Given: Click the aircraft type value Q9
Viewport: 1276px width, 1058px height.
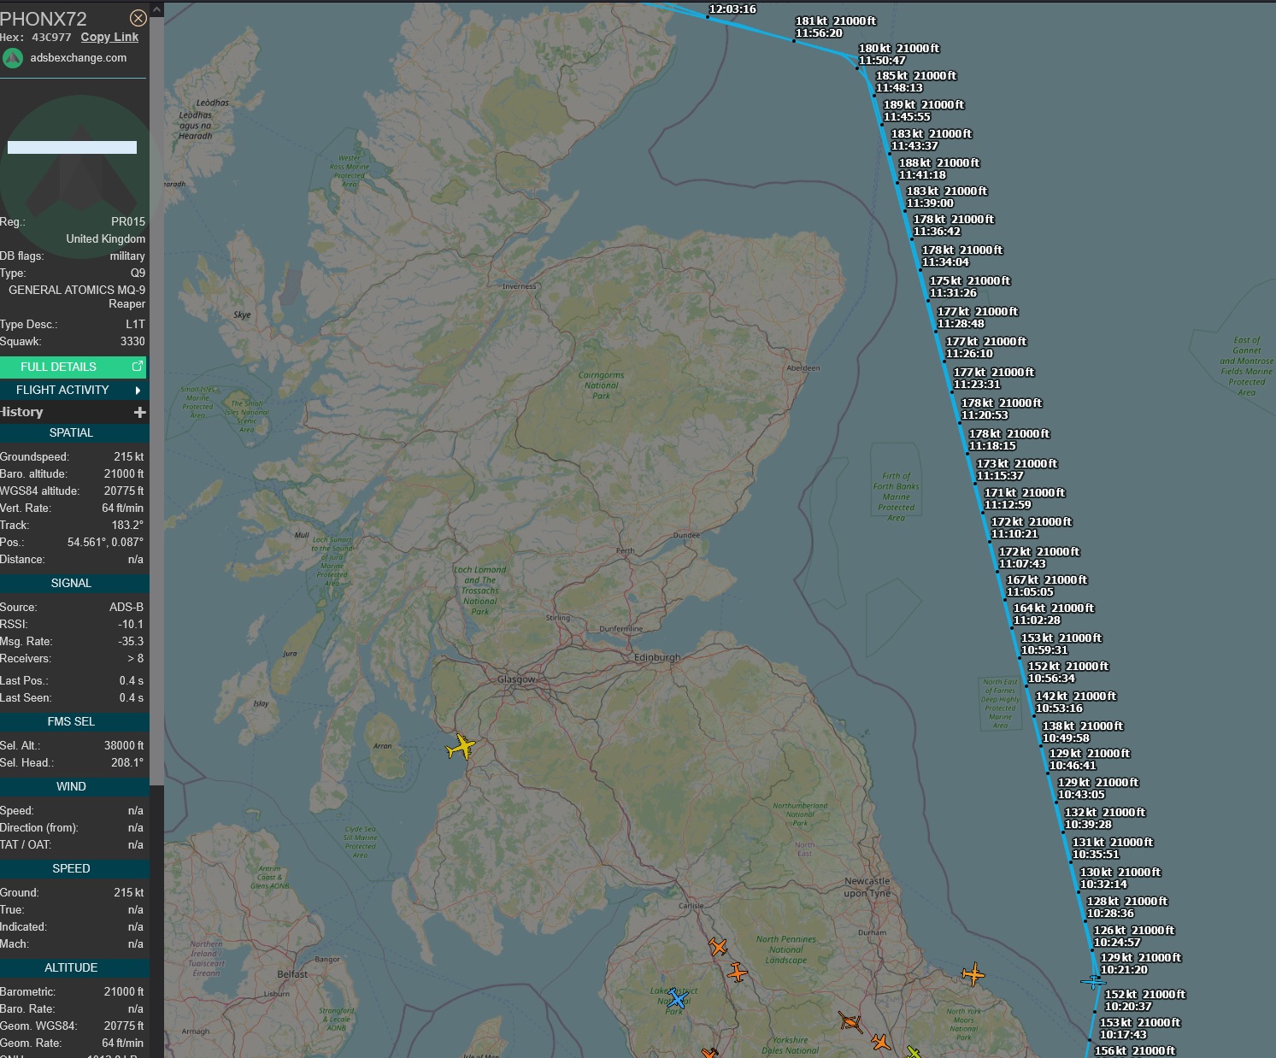Looking at the screenshot, I should click(138, 273).
